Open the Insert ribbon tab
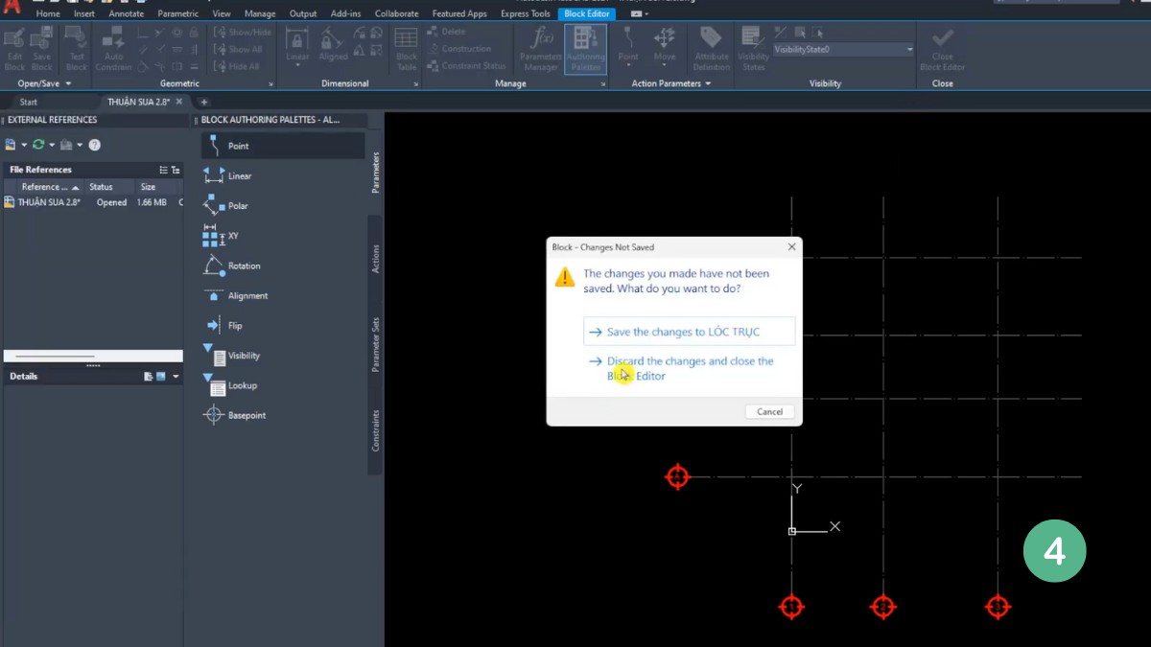Screen dimensions: 1151x647 84,14
